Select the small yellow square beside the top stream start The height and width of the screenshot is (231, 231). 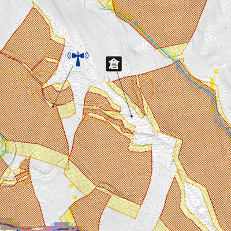(x=111, y=9)
